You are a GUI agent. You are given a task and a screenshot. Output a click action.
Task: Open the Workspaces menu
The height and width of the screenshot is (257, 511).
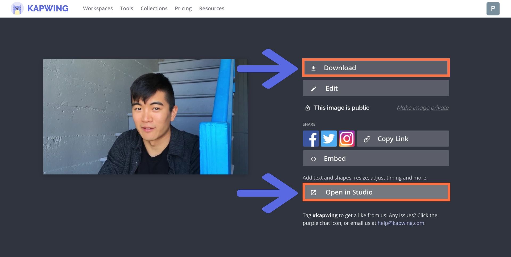click(98, 9)
